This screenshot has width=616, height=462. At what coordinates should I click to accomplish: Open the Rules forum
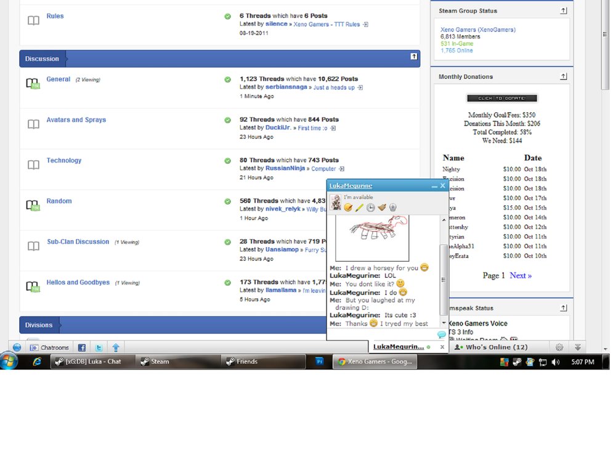pos(55,16)
